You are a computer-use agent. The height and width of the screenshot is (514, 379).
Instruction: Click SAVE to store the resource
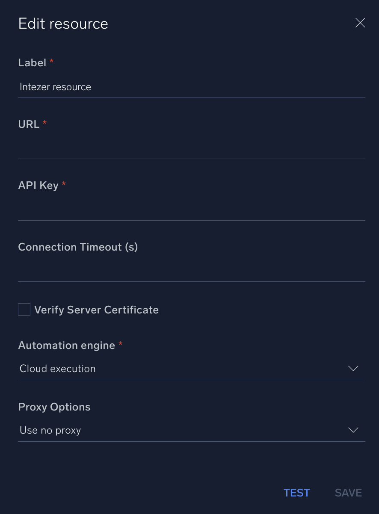(x=348, y=493)
